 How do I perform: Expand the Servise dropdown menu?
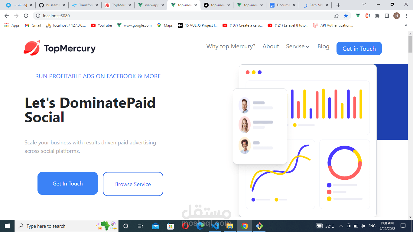click(298, 46)
